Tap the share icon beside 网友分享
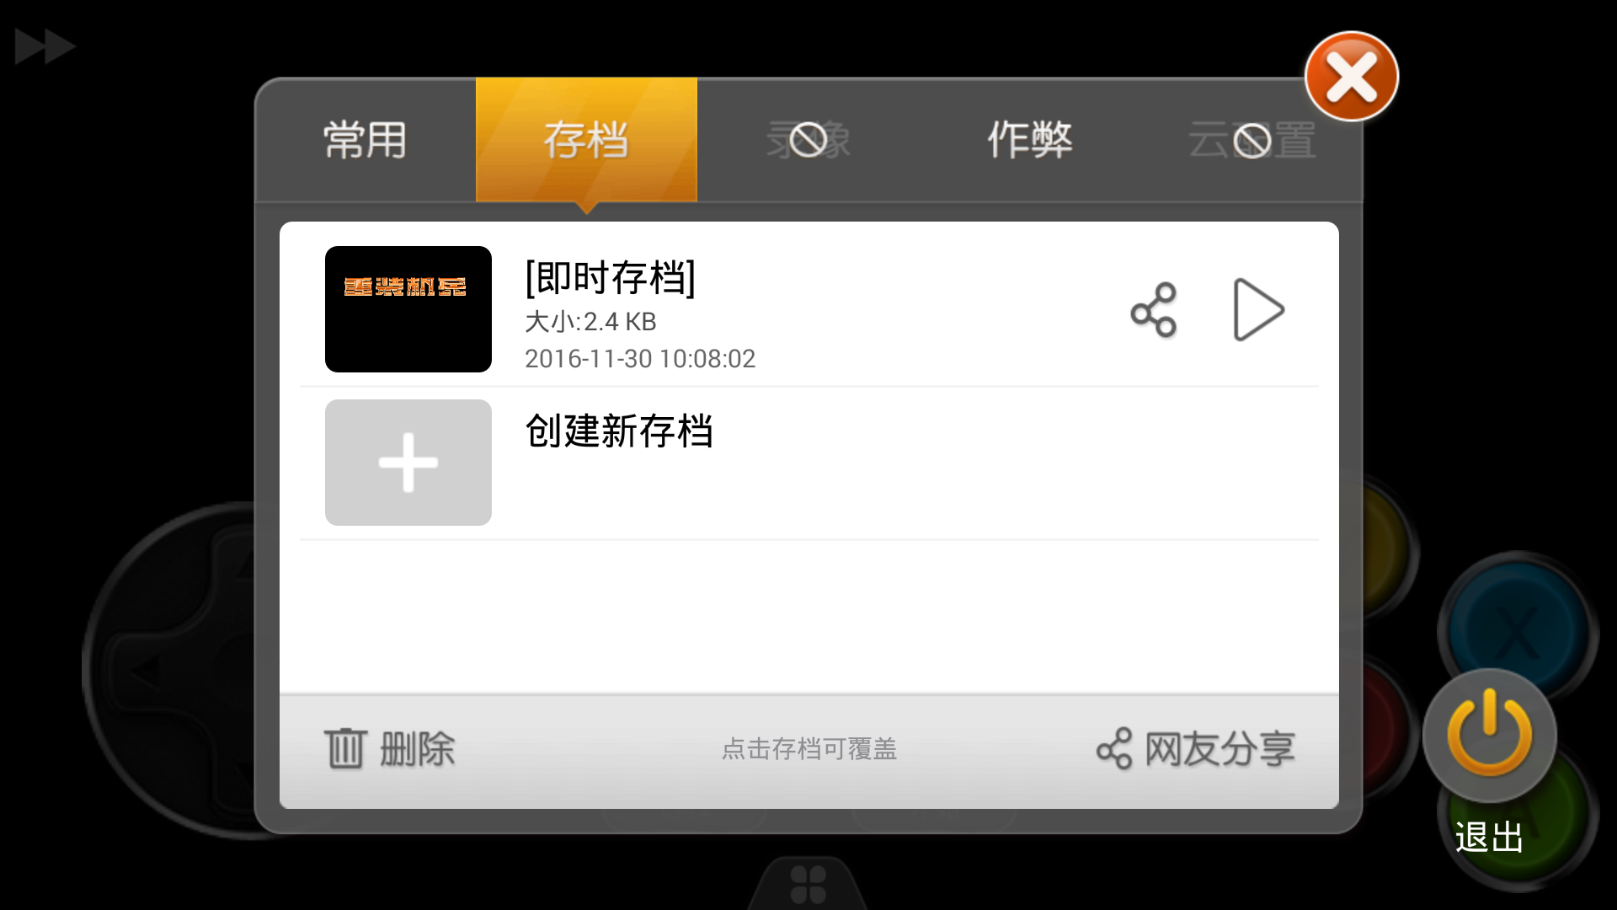This screenshot has height=910, width=1617. (1114, 748)
